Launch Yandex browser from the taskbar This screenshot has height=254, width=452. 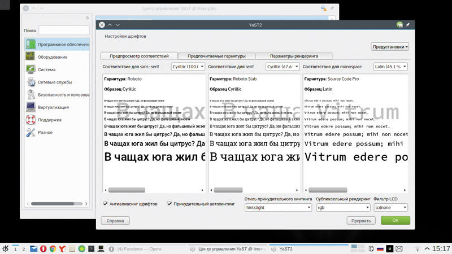click(x=62, y=248)
